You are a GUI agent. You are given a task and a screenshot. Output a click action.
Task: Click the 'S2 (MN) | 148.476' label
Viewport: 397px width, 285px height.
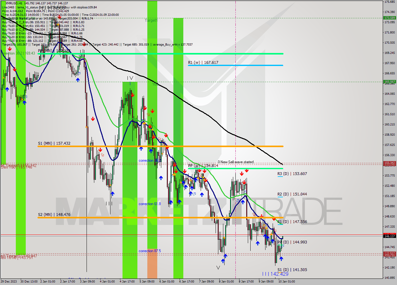(54, 214)
